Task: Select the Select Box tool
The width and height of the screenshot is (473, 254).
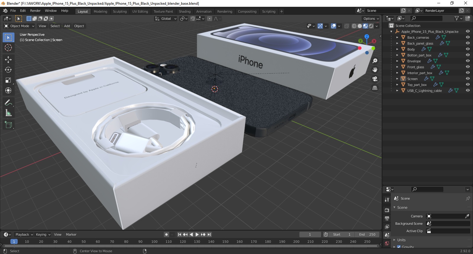Action: point(8,38)
